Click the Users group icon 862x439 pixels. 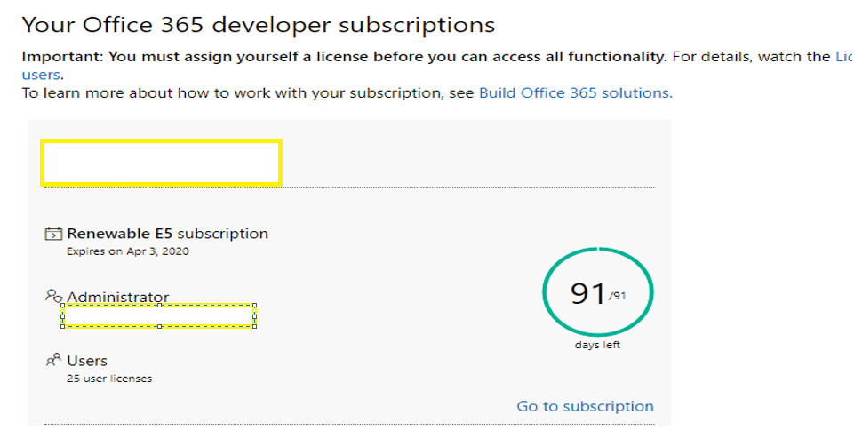coord(53,360)
